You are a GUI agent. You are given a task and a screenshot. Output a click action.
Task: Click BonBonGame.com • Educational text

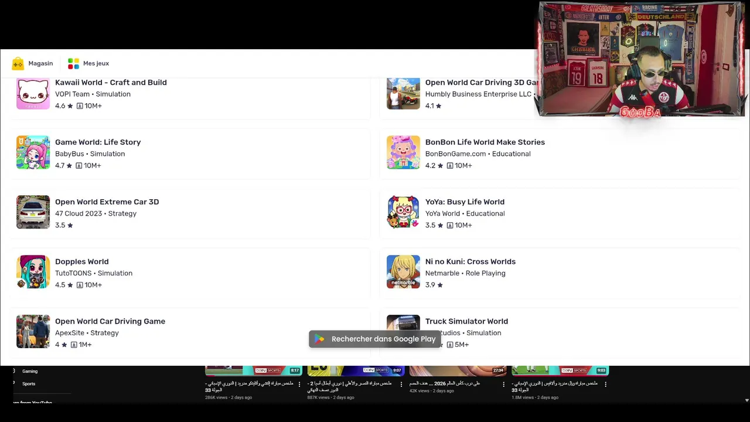(478, 154)
